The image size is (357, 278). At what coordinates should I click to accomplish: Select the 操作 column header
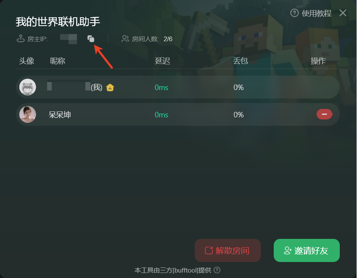click(x=318, y=61)
